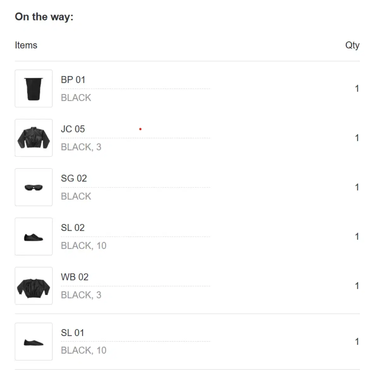Click the SL 02 shoe thumbnail
Viewport: 379px width, 372px height.
[33, 236]
